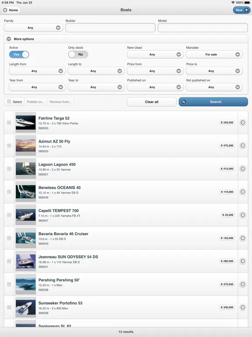This screenshot has height=337, width=252.
Task: Open detail arrow for Bavaria 46 Cruiser
Action: coord(242,238)
